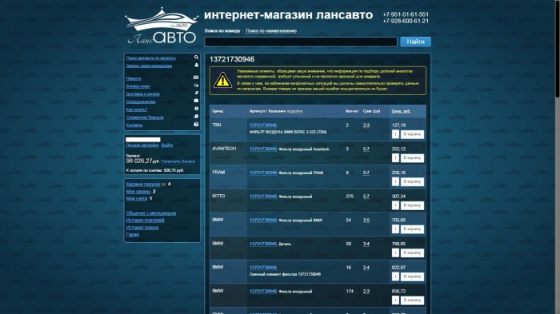This screenshot has height=314, width=560.
Task: Open Общение с менеджером link
Action: click(151, 213)
